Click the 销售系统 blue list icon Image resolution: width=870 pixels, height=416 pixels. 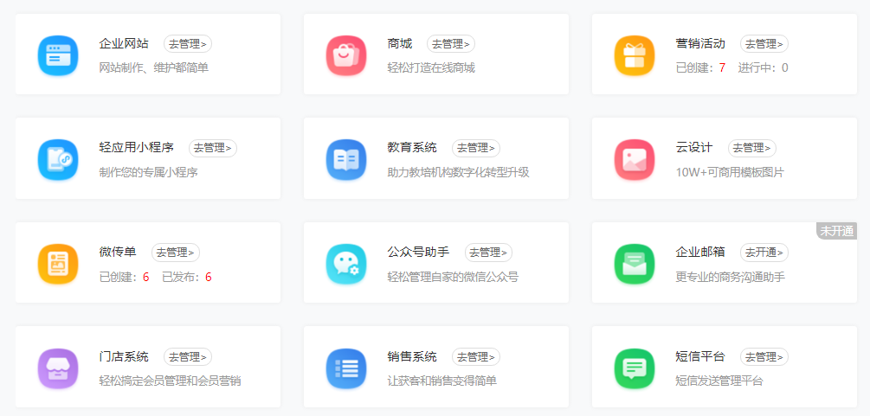[x=346, y=368]
